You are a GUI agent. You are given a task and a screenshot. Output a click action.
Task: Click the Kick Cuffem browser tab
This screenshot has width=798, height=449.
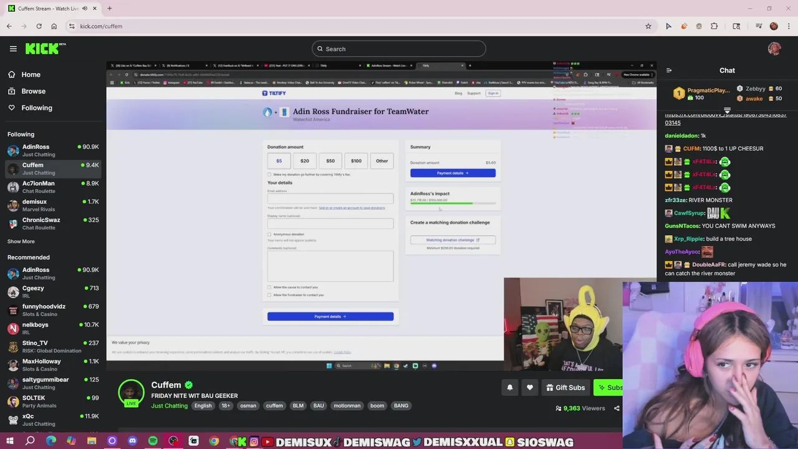52,9
